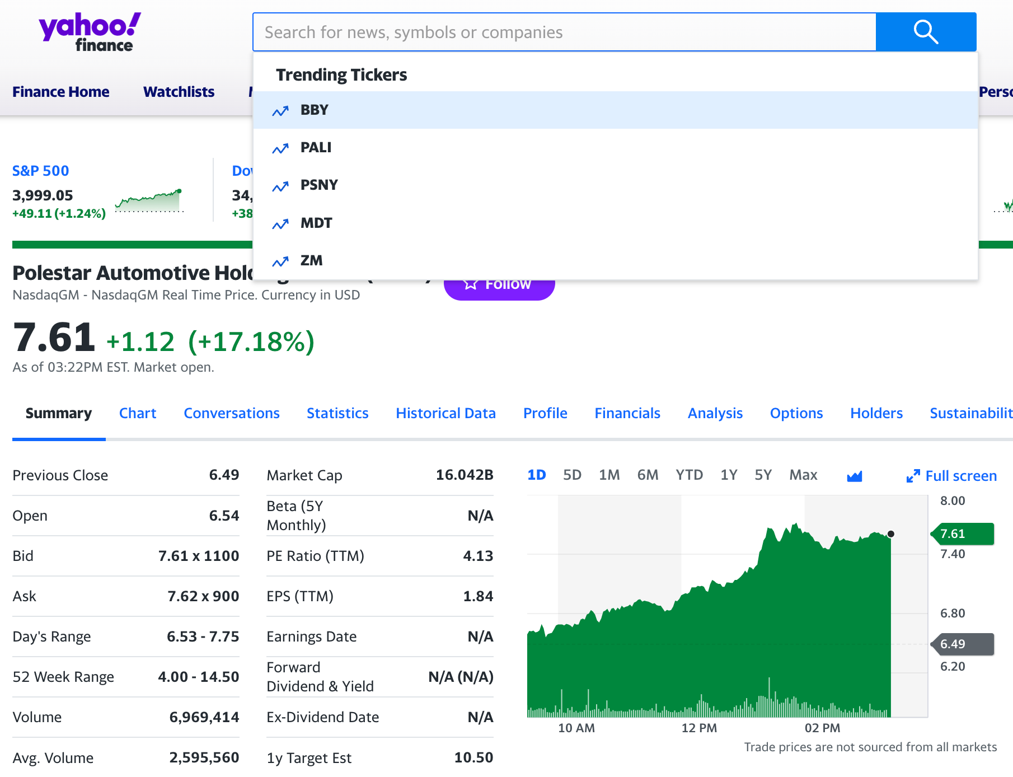Click the Market Cap value 16.042B

click(x=465, y=475)
